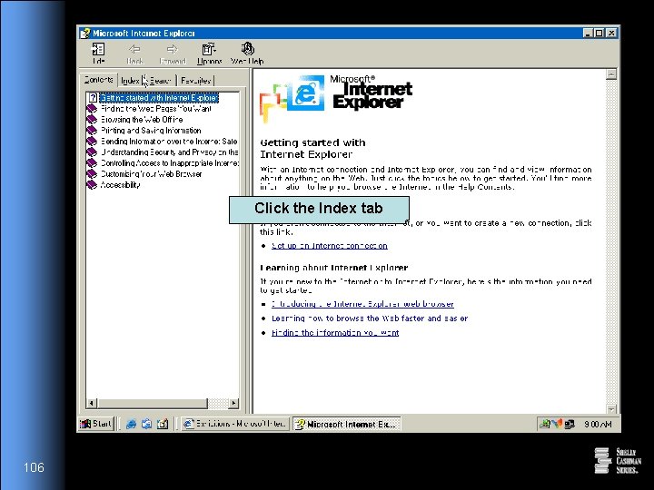
Task: Open the Index tab
Action: [130, 81]
